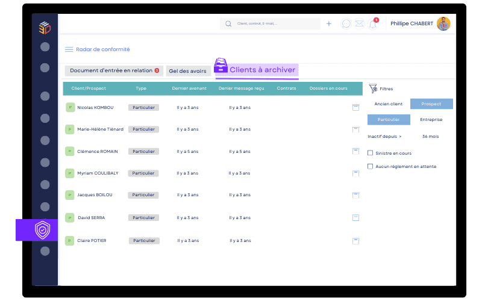This screenshot has width=482, height=301.
Task: Open Gel des avoirs tab
Action: (x=188, y=71)
